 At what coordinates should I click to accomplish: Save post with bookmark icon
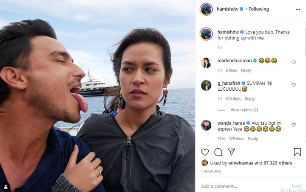(x=297, y=152)
